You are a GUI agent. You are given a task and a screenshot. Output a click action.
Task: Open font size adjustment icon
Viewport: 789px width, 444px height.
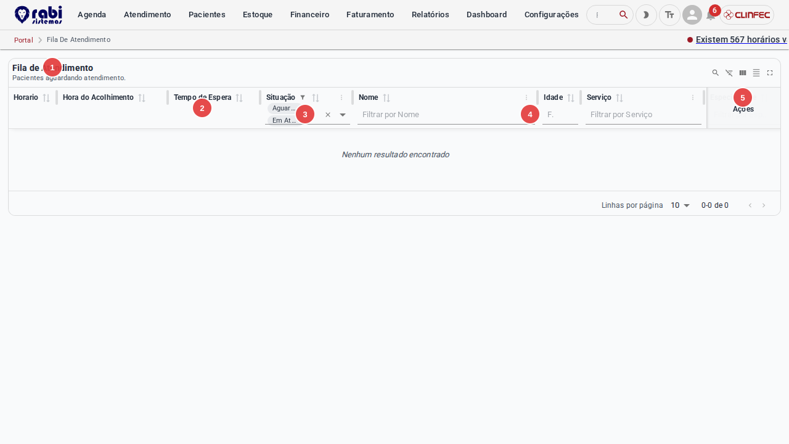click(669, 15)
